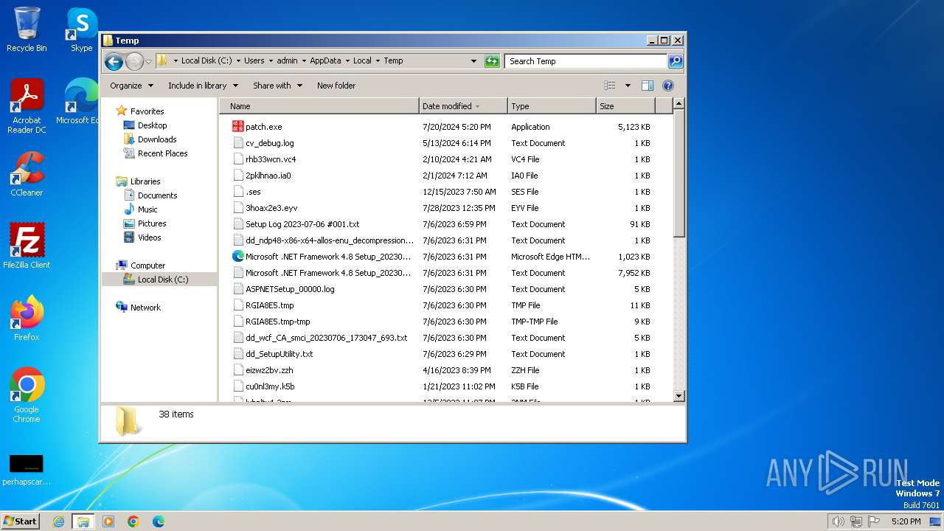
Task: Select rhb33wcn.vc4 file
Action: click(271, 159)
